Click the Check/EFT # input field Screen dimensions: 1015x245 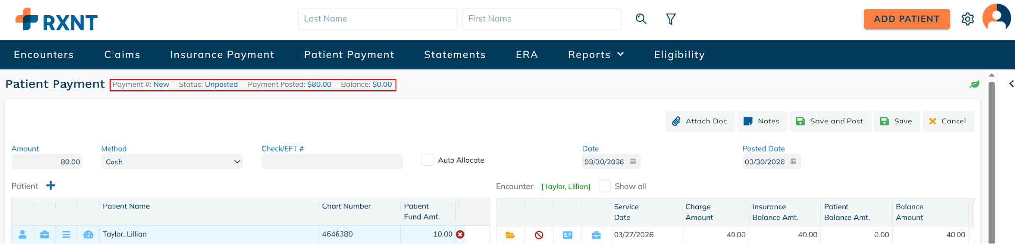332,162
